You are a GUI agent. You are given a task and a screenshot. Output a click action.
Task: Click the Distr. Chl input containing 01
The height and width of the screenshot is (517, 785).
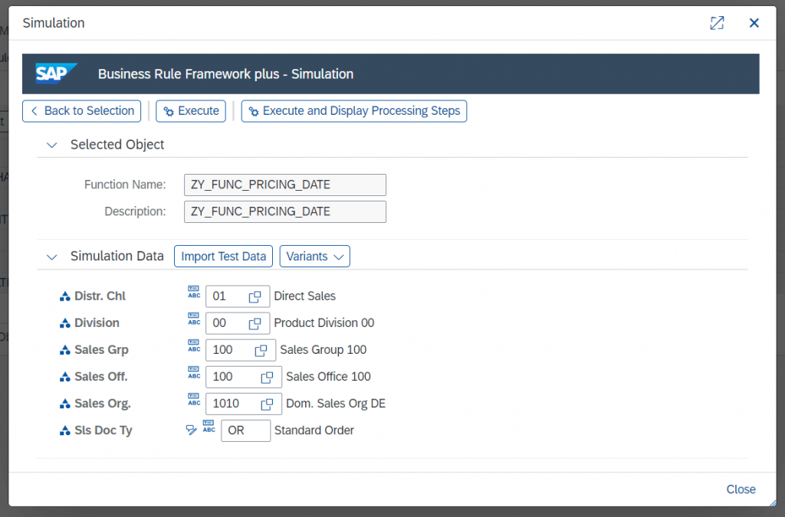pos(238,296)
